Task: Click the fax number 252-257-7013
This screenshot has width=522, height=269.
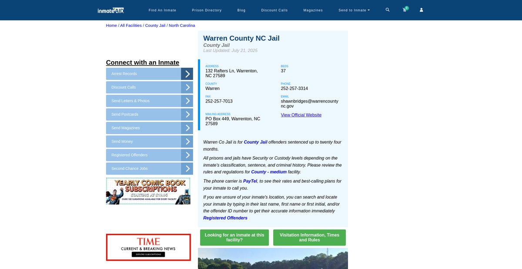Action: click(x=219, y=101)
